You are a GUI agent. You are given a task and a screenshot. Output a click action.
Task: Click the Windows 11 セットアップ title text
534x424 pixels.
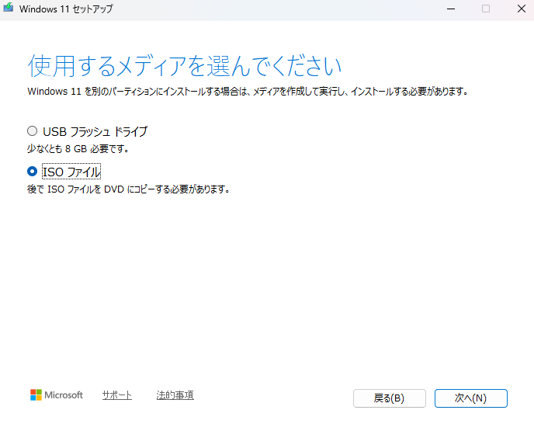65,9
